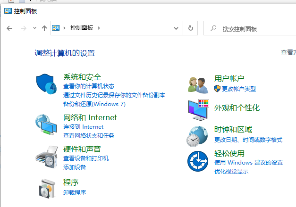The height and width of the screenshot is (207, 296).
Task: Open the Network and Internet globe icon
Action: point(46,124)
